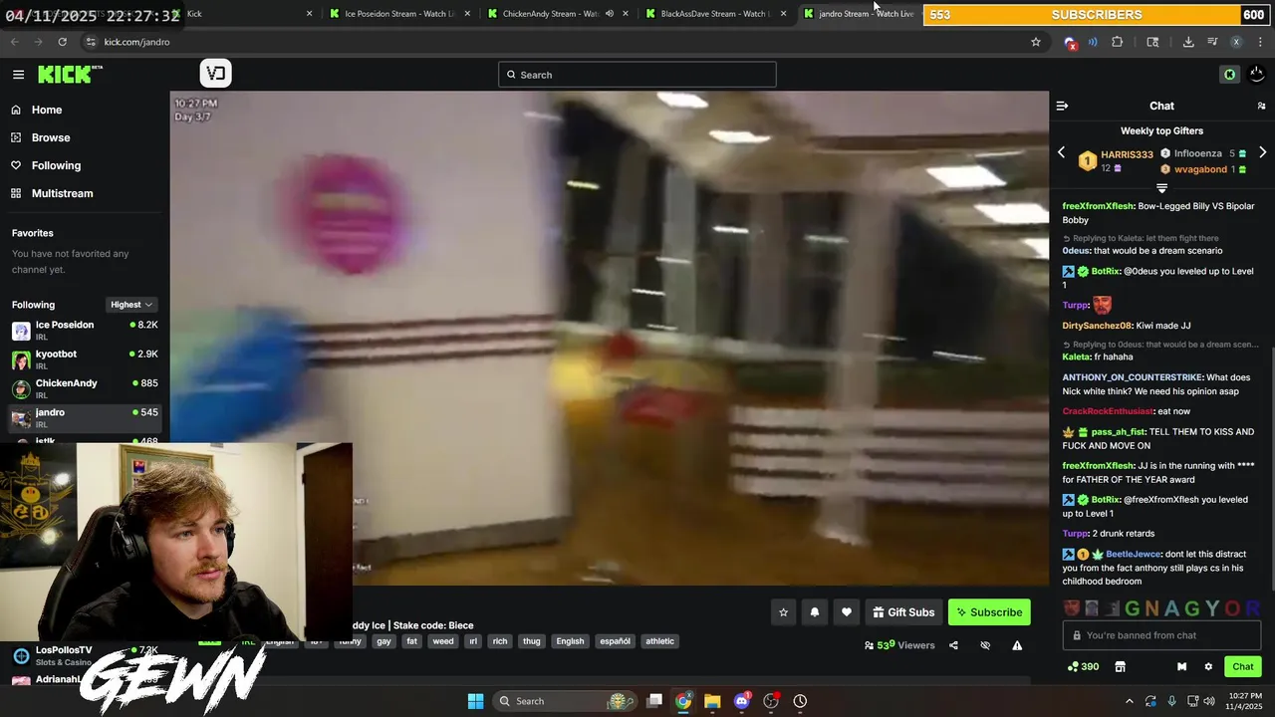Show previous weekly top gifters
The height and width of the screenshot is (717, 1275).
1061,152
